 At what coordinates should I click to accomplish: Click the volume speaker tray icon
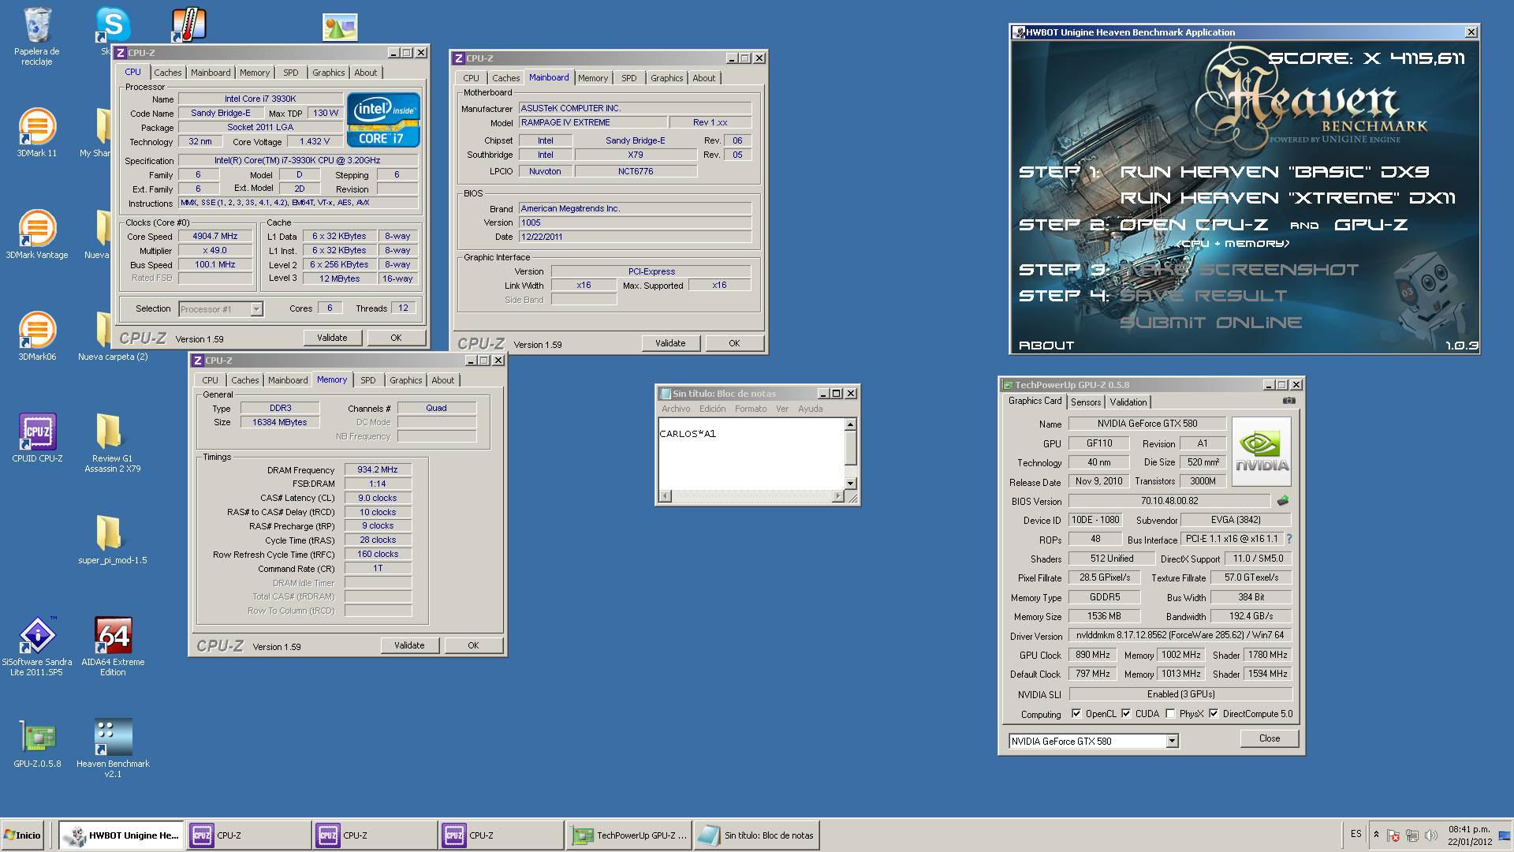click(1430, 835)
